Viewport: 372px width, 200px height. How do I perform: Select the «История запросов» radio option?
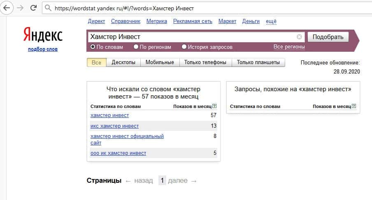(x=184, y=47)
